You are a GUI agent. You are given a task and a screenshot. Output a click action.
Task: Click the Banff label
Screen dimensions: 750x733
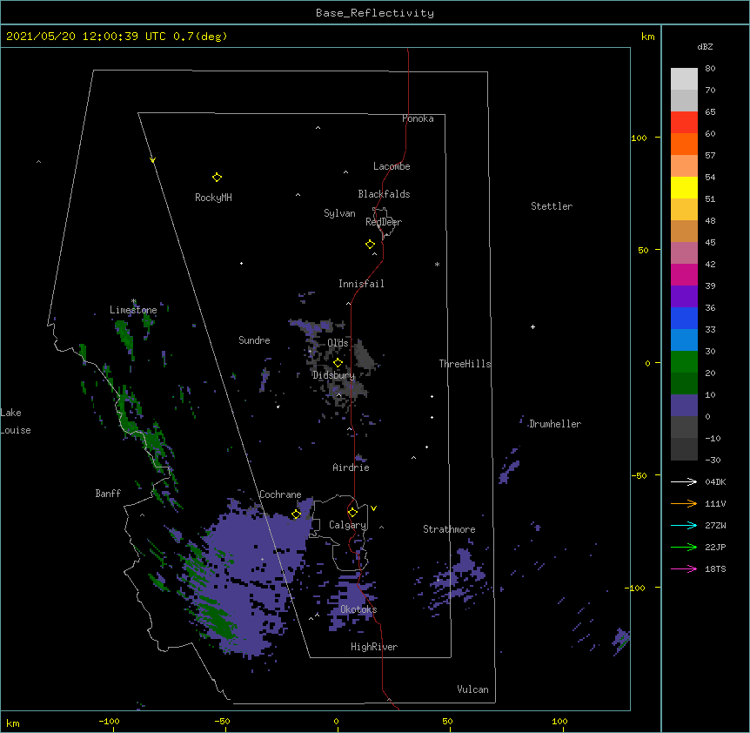[x=108, y=494]
